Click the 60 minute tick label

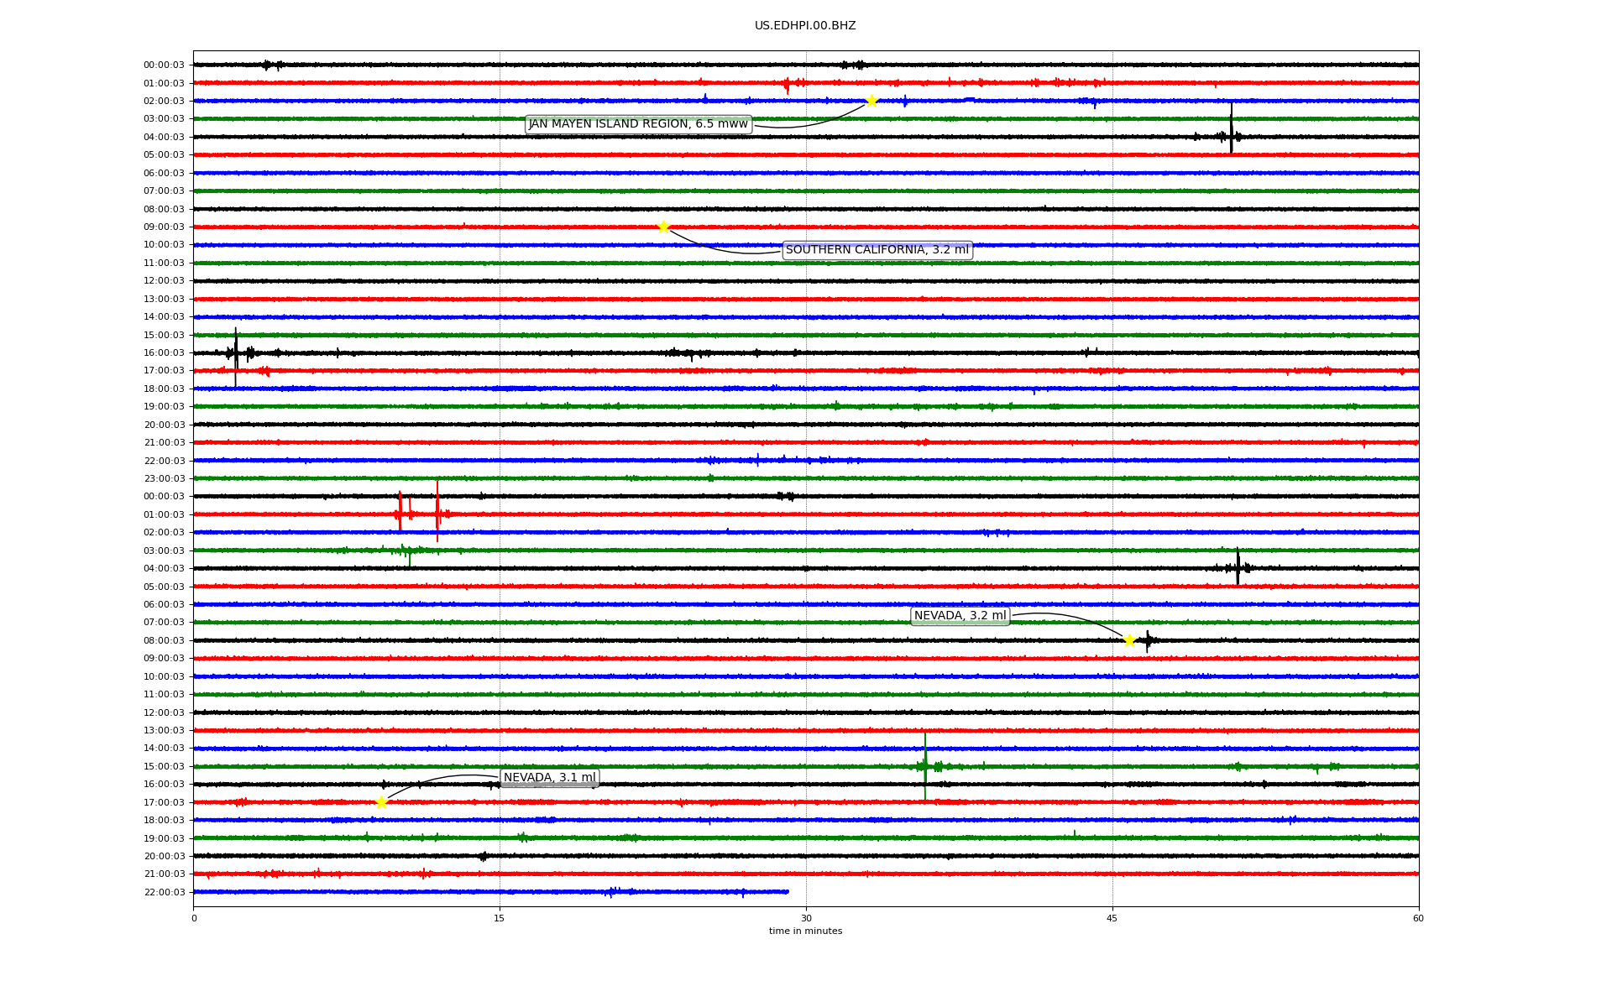pyautogui.click(x=1417, y=918)
